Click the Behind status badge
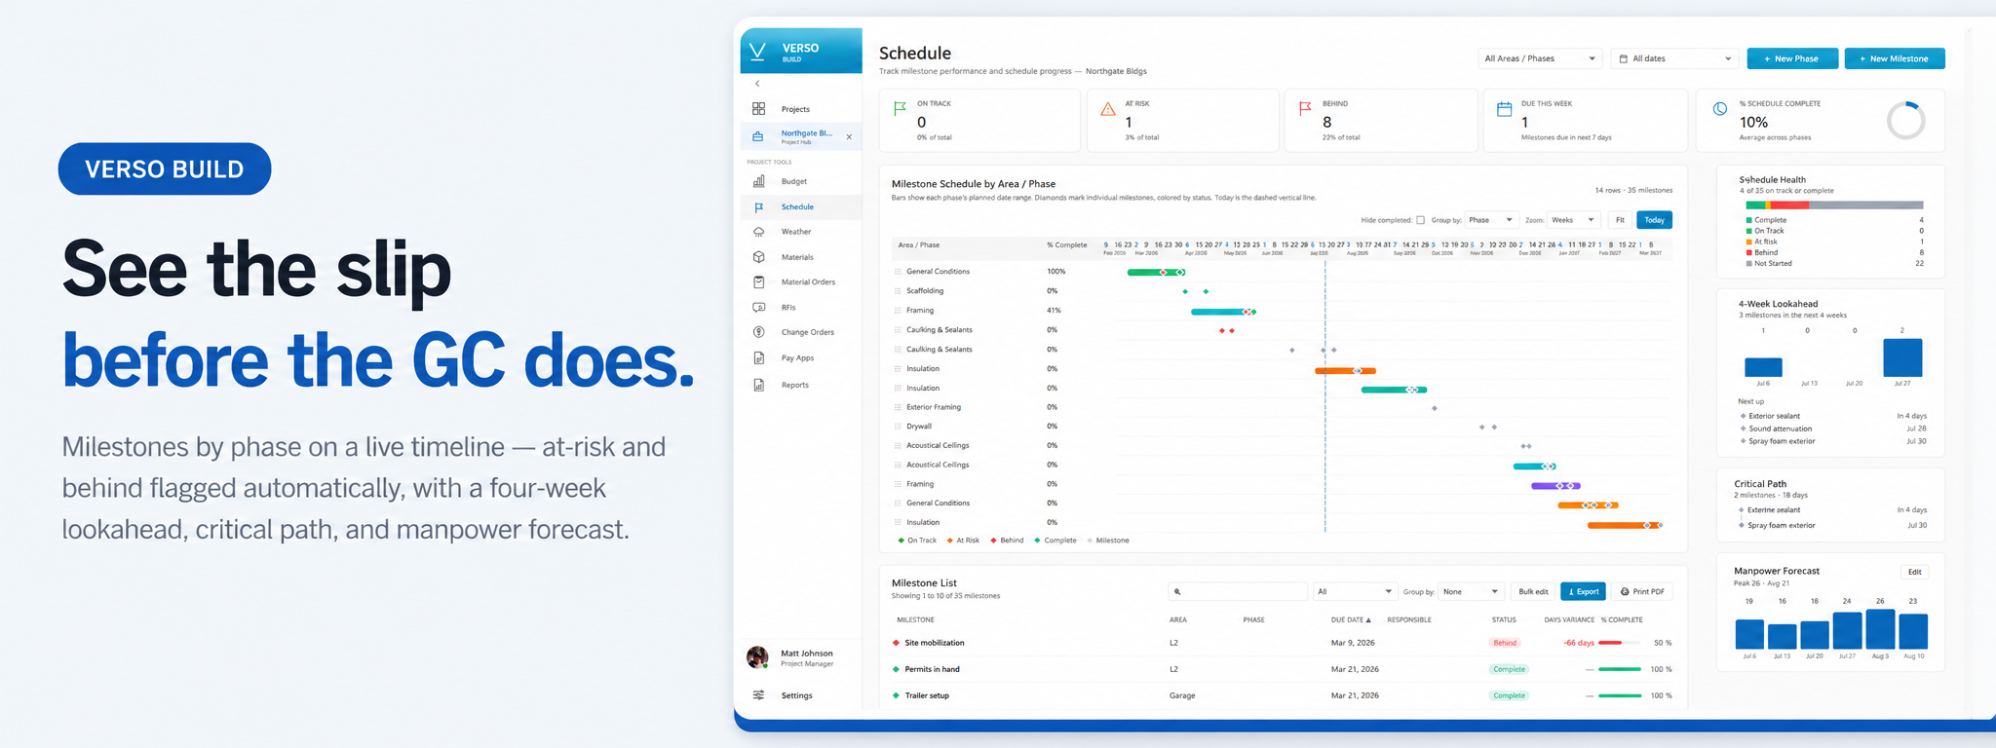The width and height of the screenshot is (1996, 748). pos(1505,643)
